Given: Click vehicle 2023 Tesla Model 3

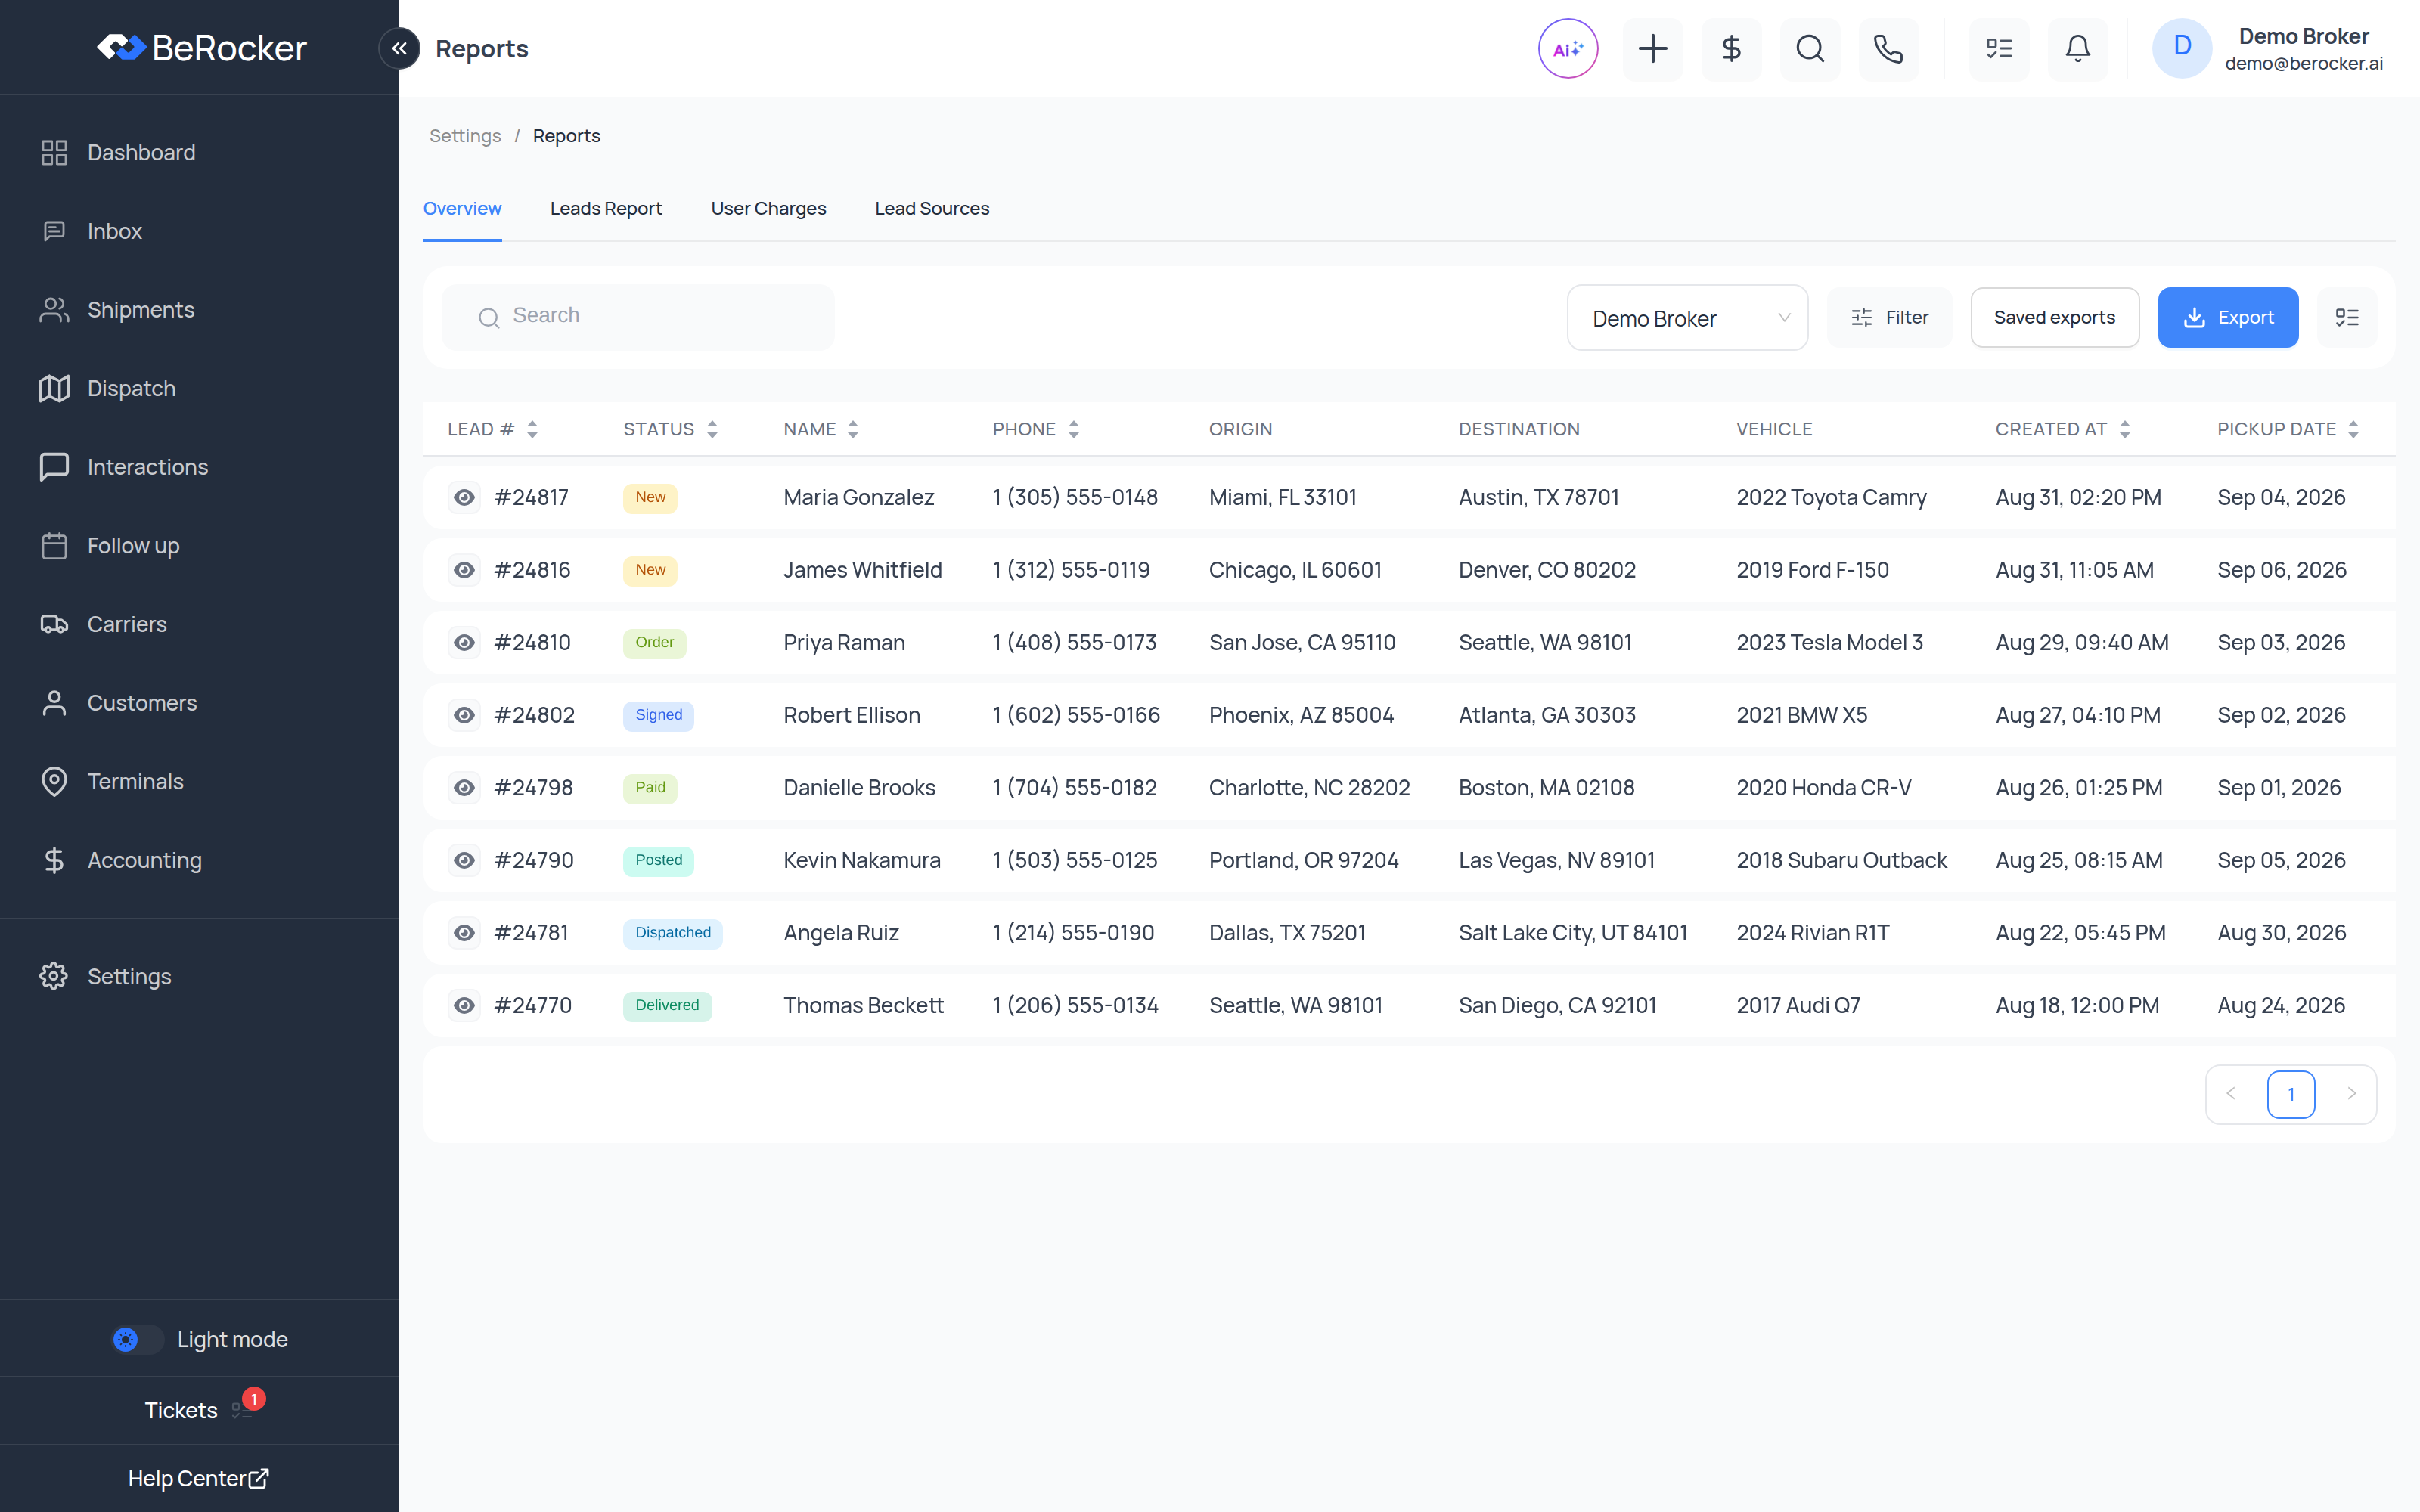Looking at the screenshot, I should coord(1829,642).
